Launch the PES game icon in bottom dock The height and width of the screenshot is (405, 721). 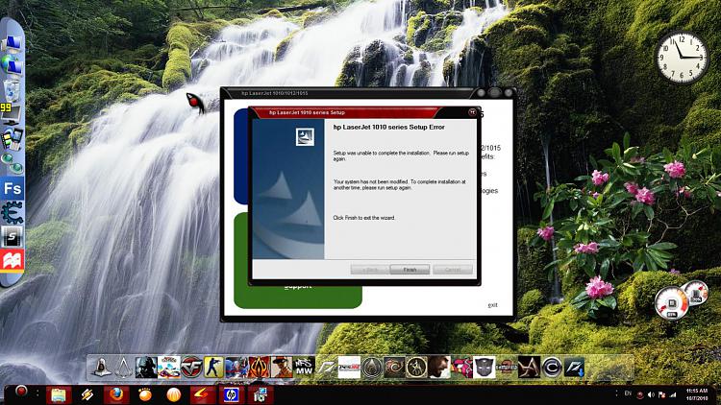click(x=349, y=368)
